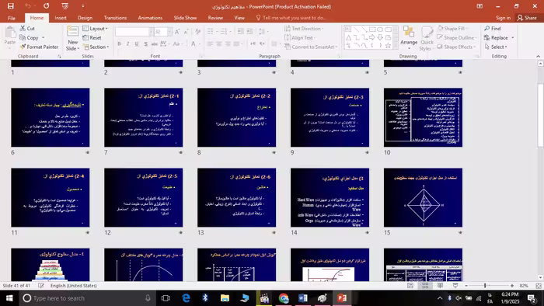The image size is (544, 306).
Task: Switch to Slide Sorter view in status bar
Action: [x=425, y=286]
